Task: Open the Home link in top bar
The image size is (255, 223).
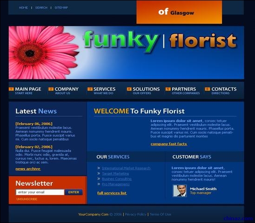Action: [x=23, y=7]
